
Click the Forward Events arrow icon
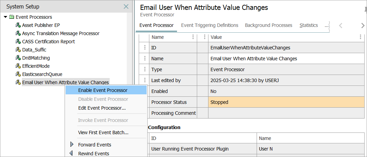[x=72, y=144]
